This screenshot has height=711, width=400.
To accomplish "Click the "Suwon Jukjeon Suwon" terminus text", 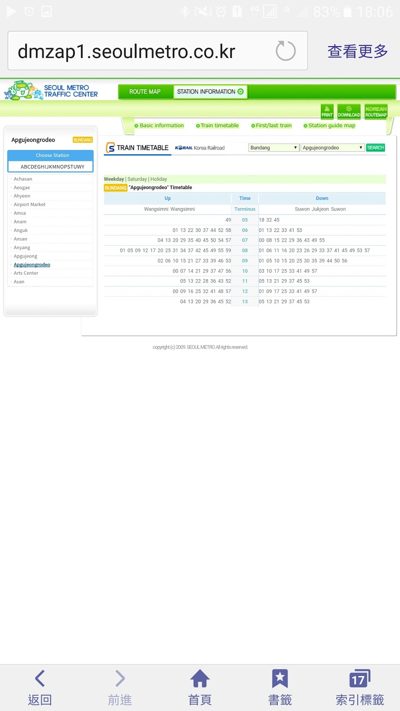I will (320, 209).
